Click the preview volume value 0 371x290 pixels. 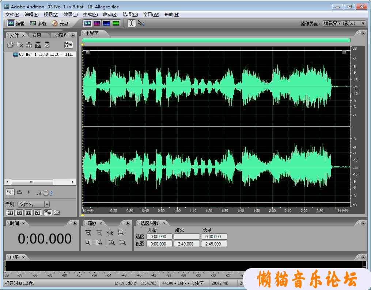tap(51, 193)
